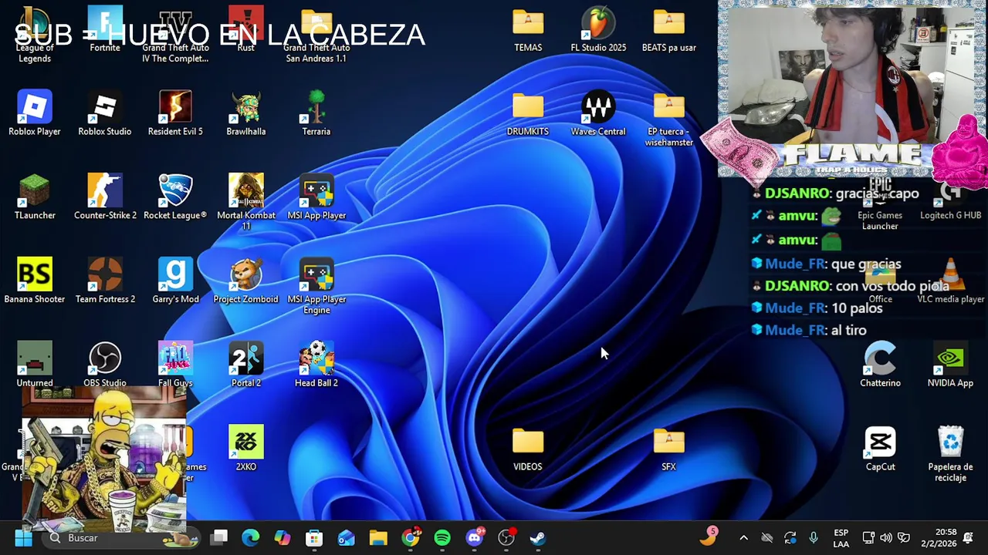
Task: Select the Waves Central shortcut
Action: [598, 113]
